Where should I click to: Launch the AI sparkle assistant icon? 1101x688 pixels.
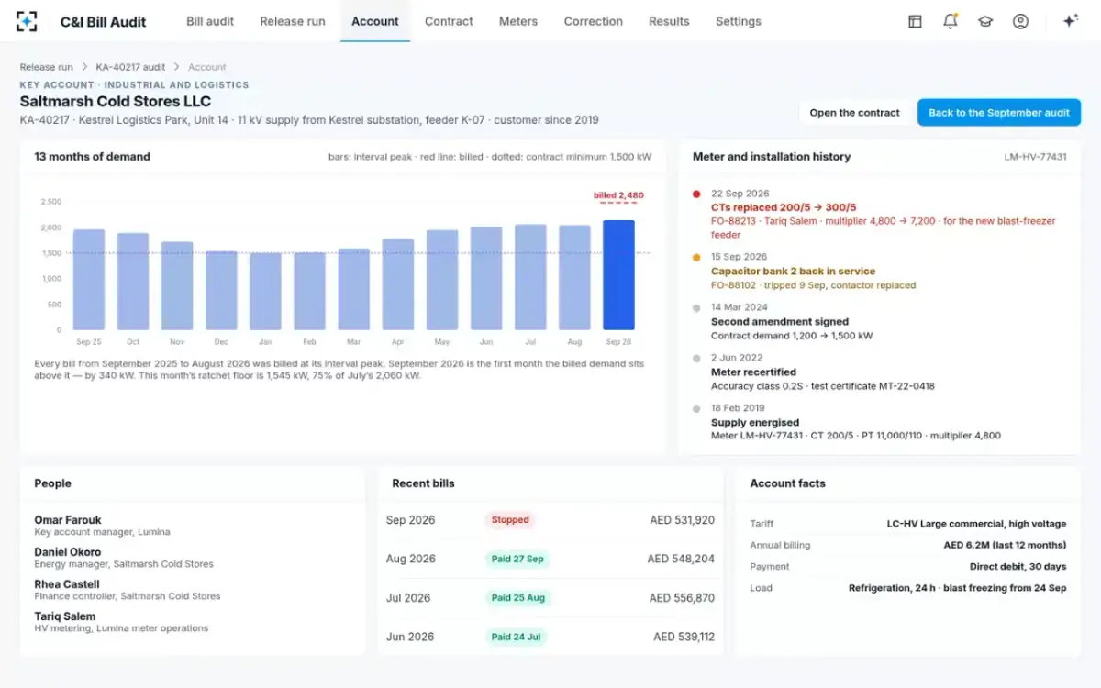coord(1070,21)
